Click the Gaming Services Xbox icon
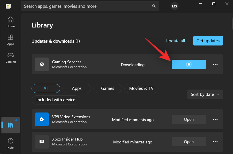Screen dimensions: 233x154 click(42, 64)
